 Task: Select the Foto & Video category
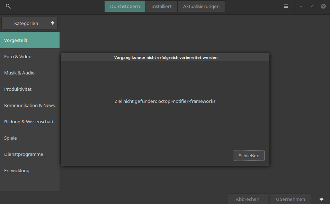click(30, 56)
